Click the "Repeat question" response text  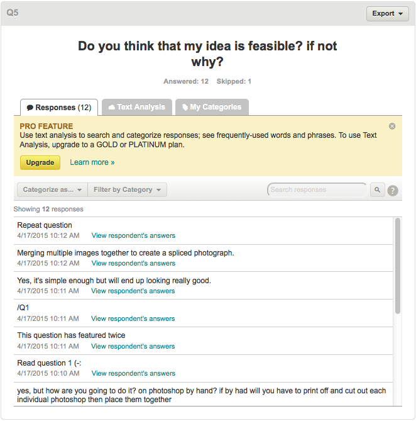pyautogui.click(x=45, y=225)
